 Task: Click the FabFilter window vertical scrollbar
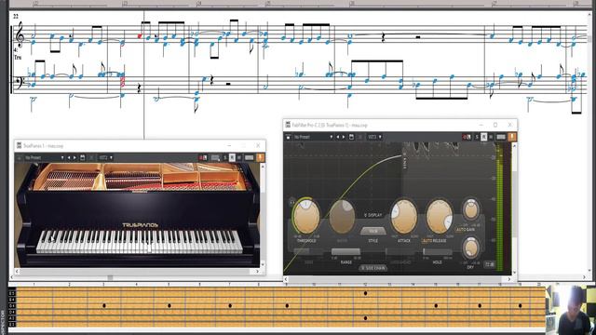coord(515,208)
